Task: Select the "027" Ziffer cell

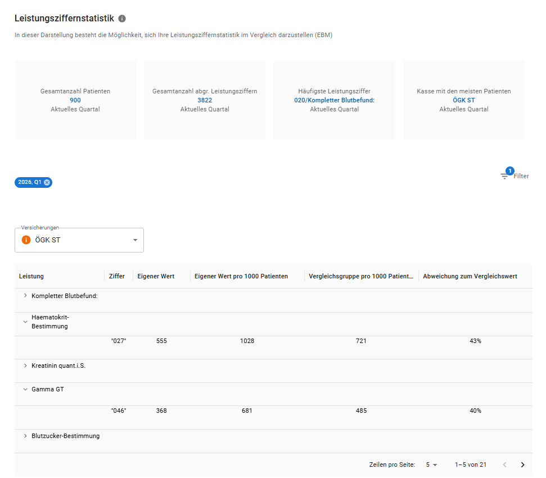Action: (119, 341)
